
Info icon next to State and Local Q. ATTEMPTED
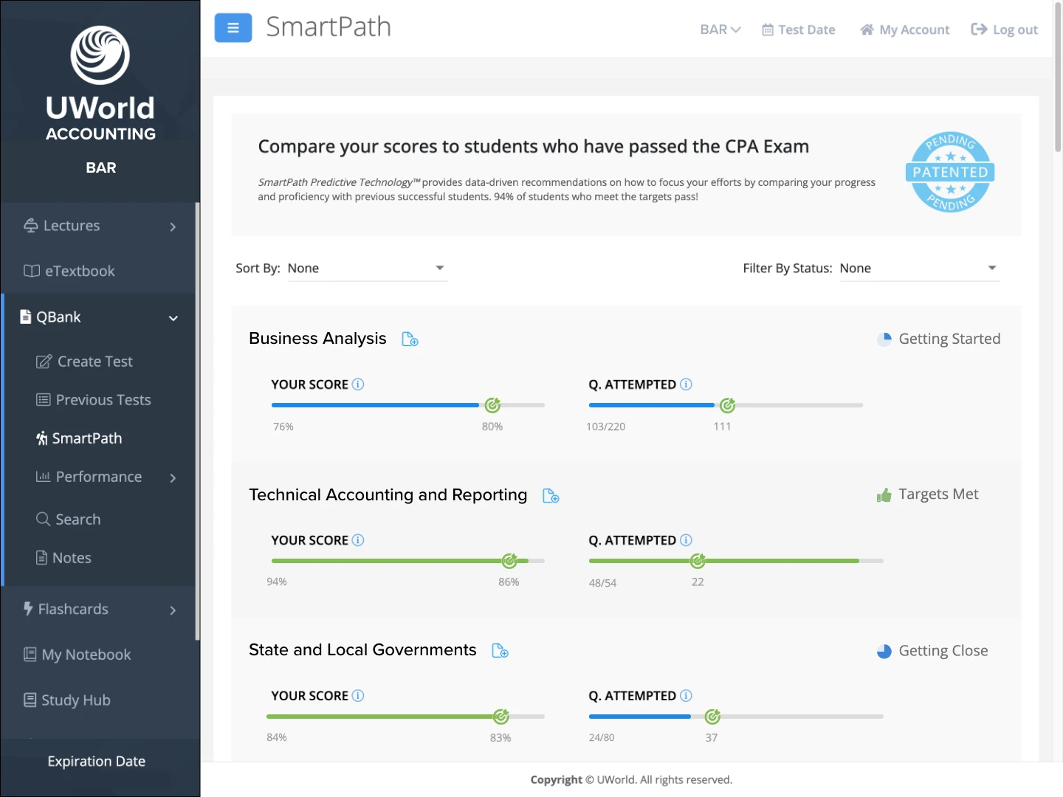[x=686, y=696]
